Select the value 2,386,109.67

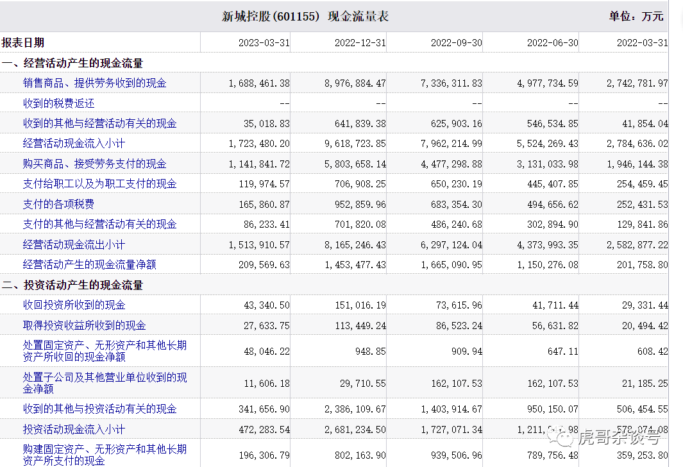355,409
